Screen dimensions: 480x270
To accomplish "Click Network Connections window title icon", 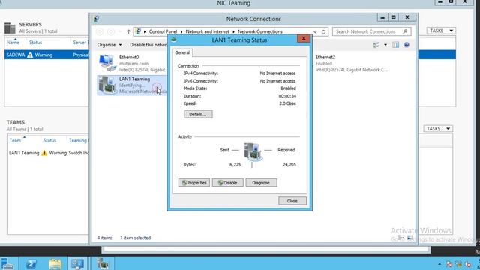I will (97, 19).
